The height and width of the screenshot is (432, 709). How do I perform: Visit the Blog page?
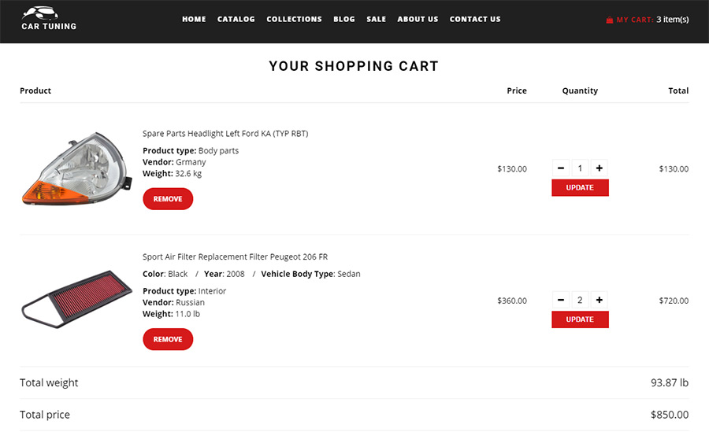(344, 19)
